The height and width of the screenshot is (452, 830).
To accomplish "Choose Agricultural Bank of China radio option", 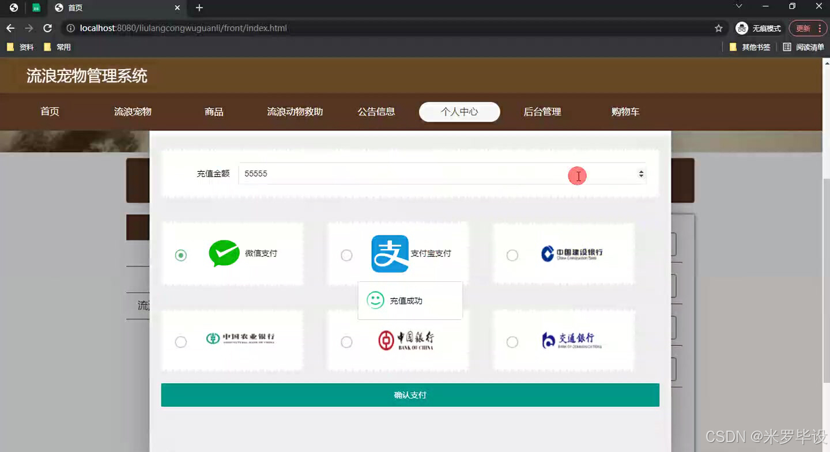I will click(x=181, y=342).
